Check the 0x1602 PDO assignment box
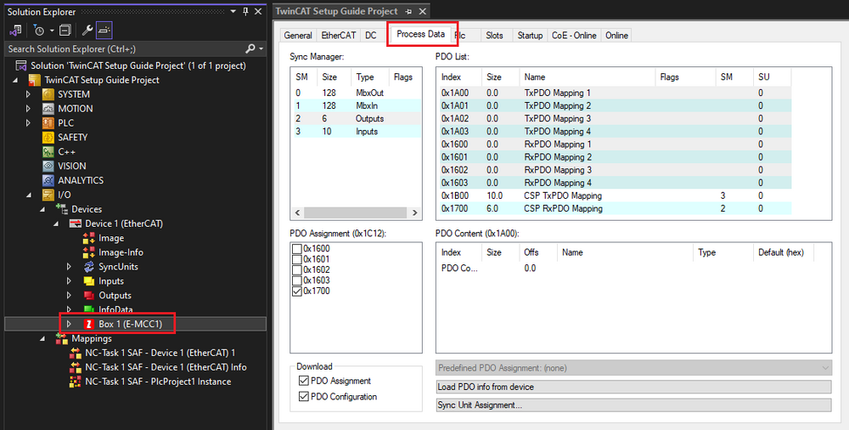The image size is (849, 430). 297,270
